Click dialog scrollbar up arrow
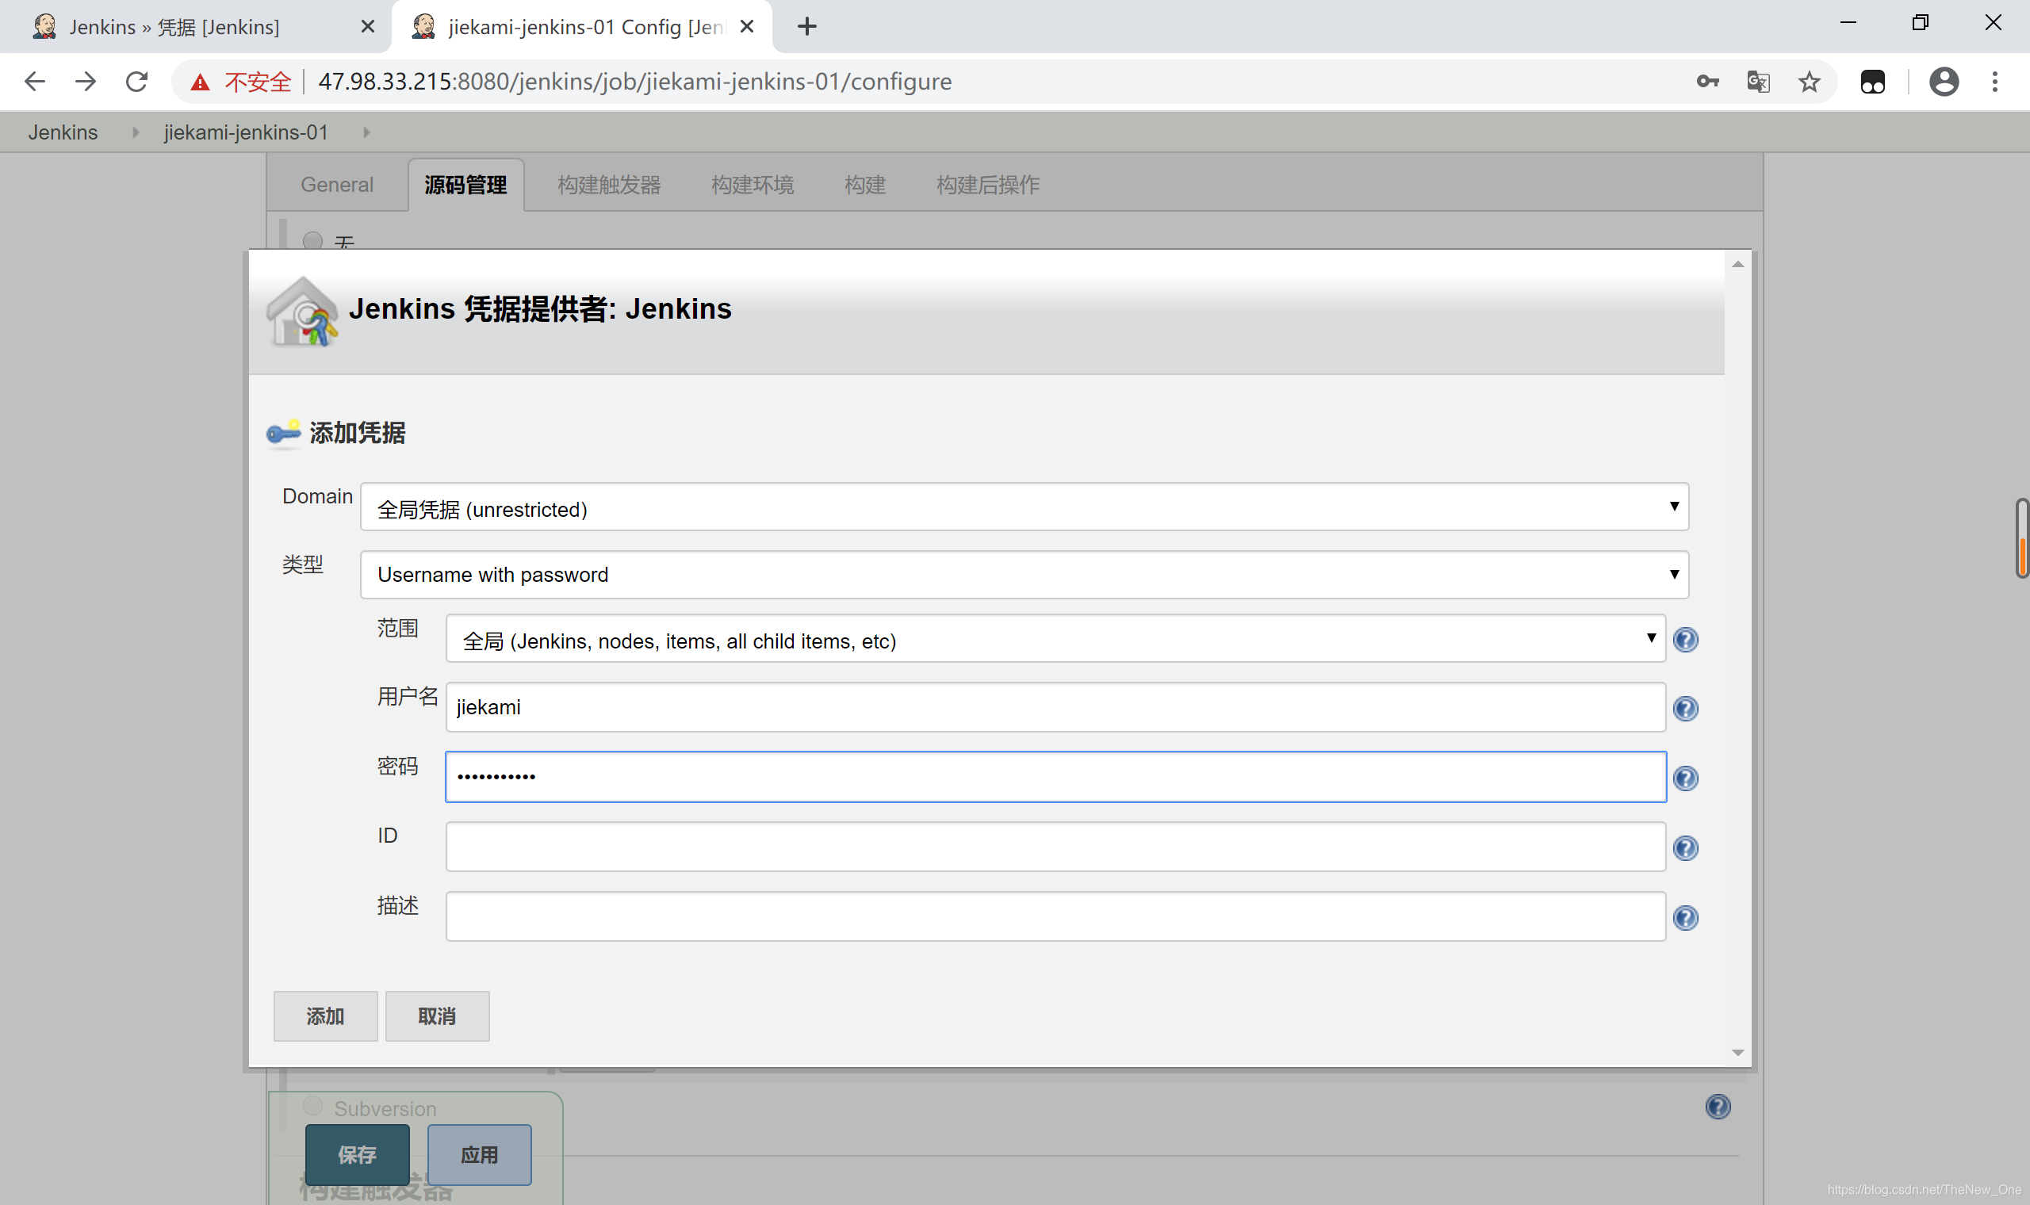This screenshot has width=2030, height=1205. coord(1737,265)
